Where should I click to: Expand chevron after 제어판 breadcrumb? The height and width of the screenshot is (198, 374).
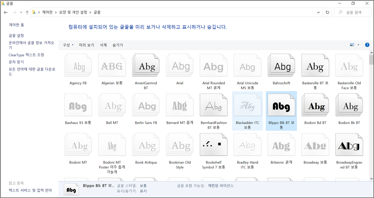pyautogui.click(x=56, y=12)
